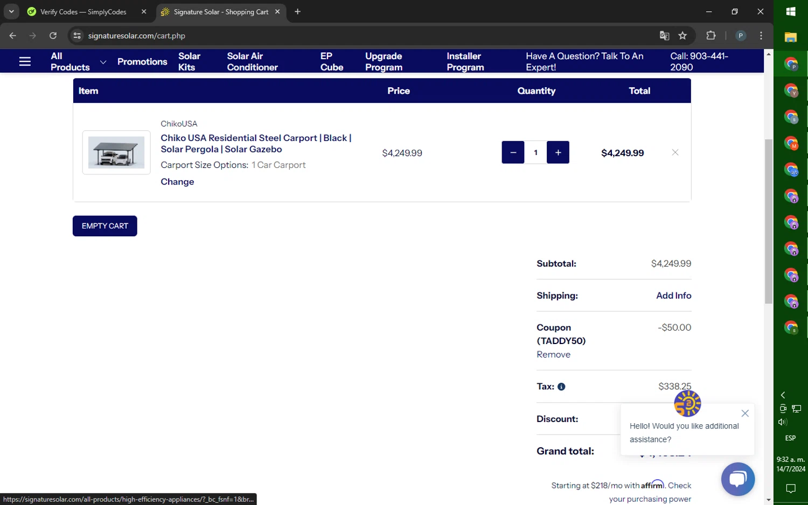808x505 pixels.
Task: Click the ChikoUSA brand text
Action: coord(179,124)
